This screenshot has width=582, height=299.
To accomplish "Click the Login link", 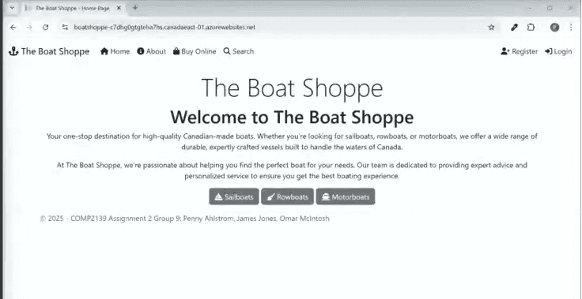I will [x=558, y=51].
